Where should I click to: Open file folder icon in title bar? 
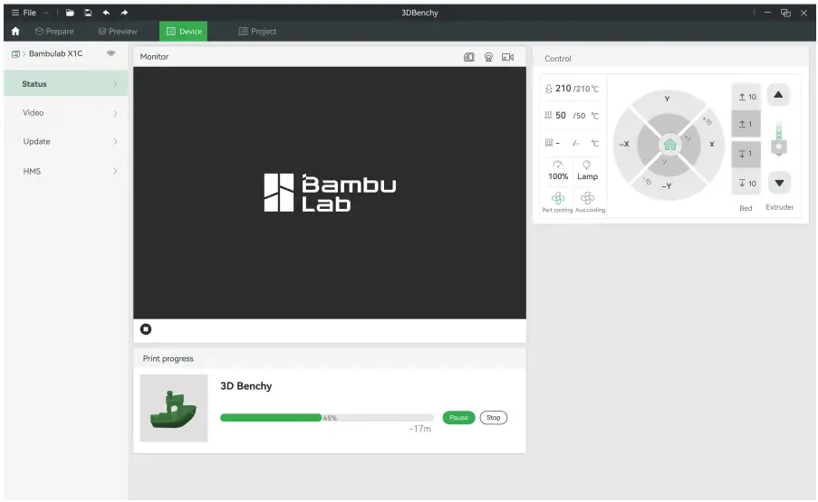(70, 13)
